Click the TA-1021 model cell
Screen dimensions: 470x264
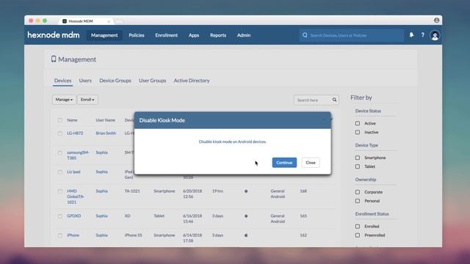132,191
